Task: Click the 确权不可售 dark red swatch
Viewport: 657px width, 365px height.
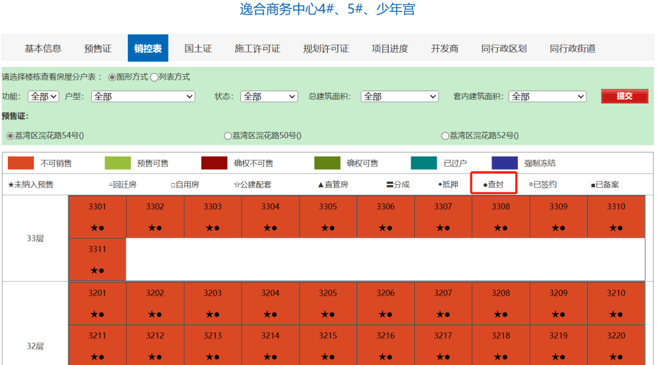Action: (214, 163)
